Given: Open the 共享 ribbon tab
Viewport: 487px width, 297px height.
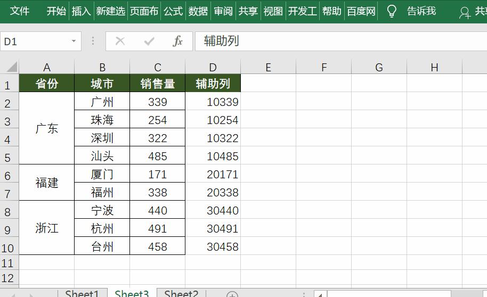Looking at the screenshot, I should 248,11.
